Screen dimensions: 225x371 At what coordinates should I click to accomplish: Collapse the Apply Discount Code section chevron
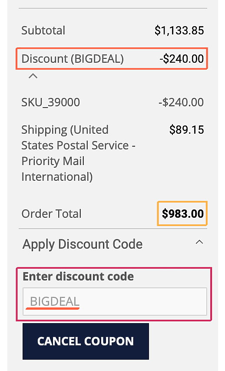click(x=199, y=242)
